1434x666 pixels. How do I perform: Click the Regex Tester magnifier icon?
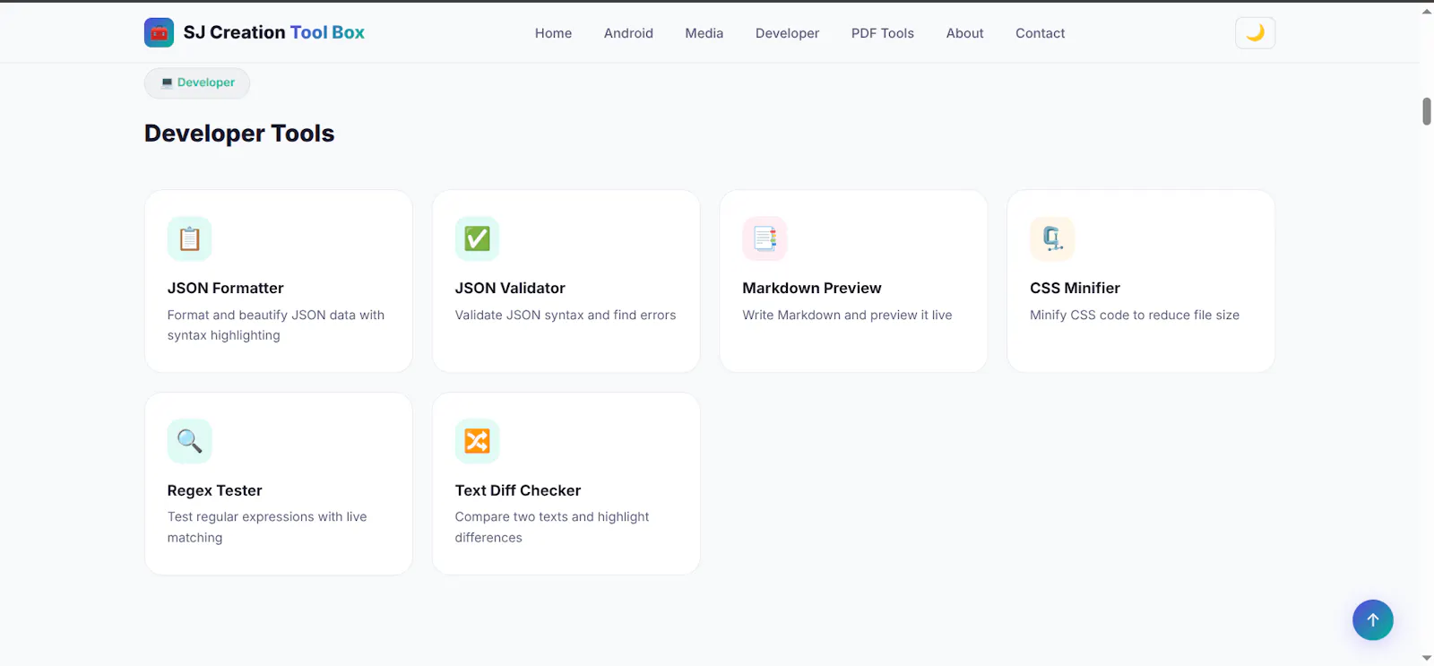click(189, 441)
